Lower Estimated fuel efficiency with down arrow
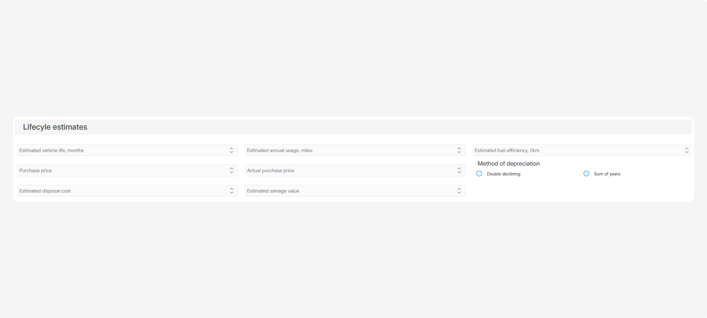This screenshot has width=707, height=318. coord(687,153)
